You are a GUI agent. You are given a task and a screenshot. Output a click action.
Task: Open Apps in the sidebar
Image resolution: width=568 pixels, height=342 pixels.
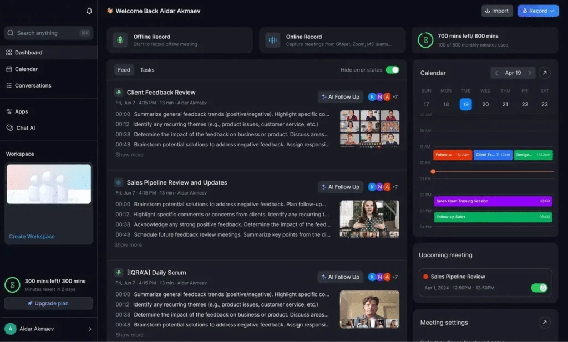click(21, 111)
